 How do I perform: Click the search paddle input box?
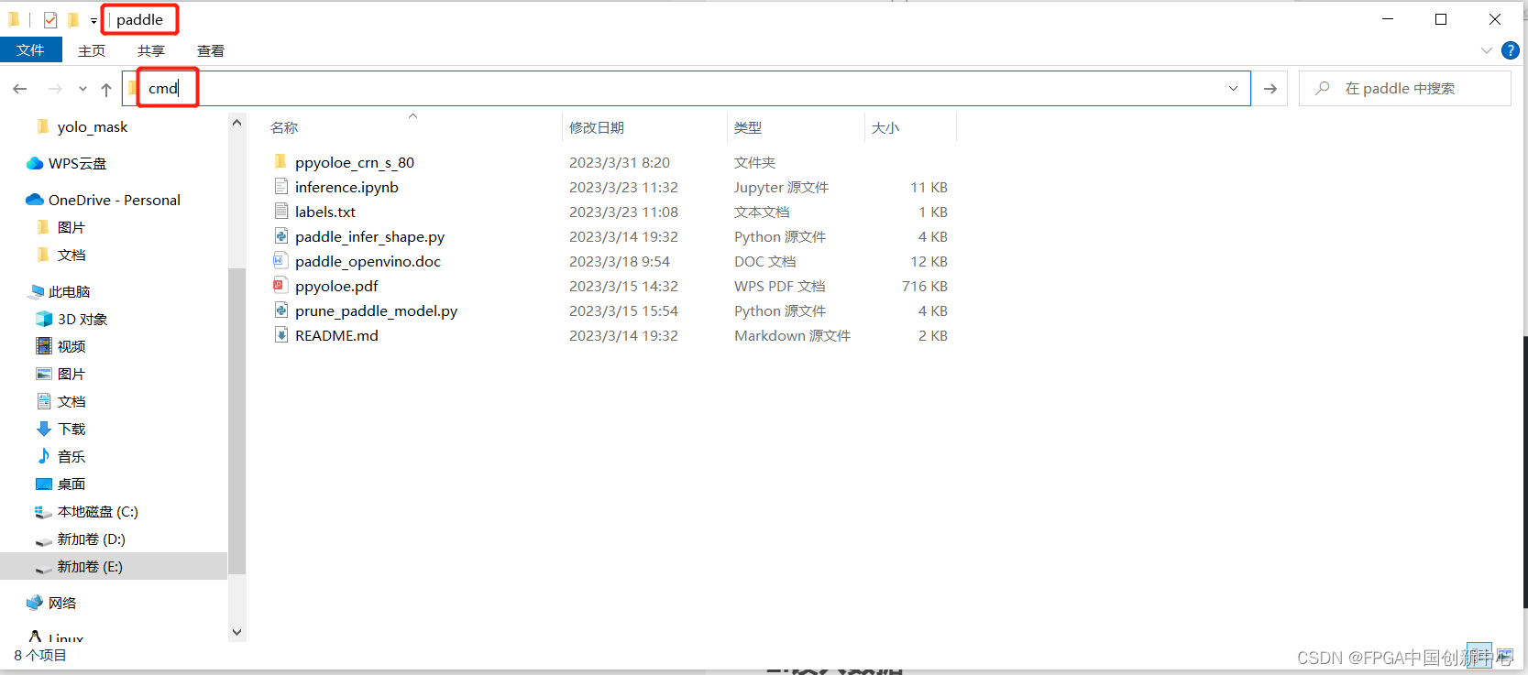[1404, 89]
